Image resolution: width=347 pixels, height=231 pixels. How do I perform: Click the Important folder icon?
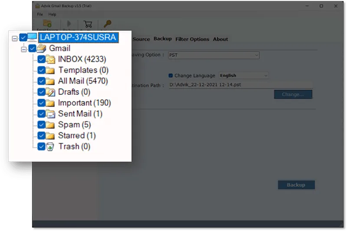tap(50, 103)
